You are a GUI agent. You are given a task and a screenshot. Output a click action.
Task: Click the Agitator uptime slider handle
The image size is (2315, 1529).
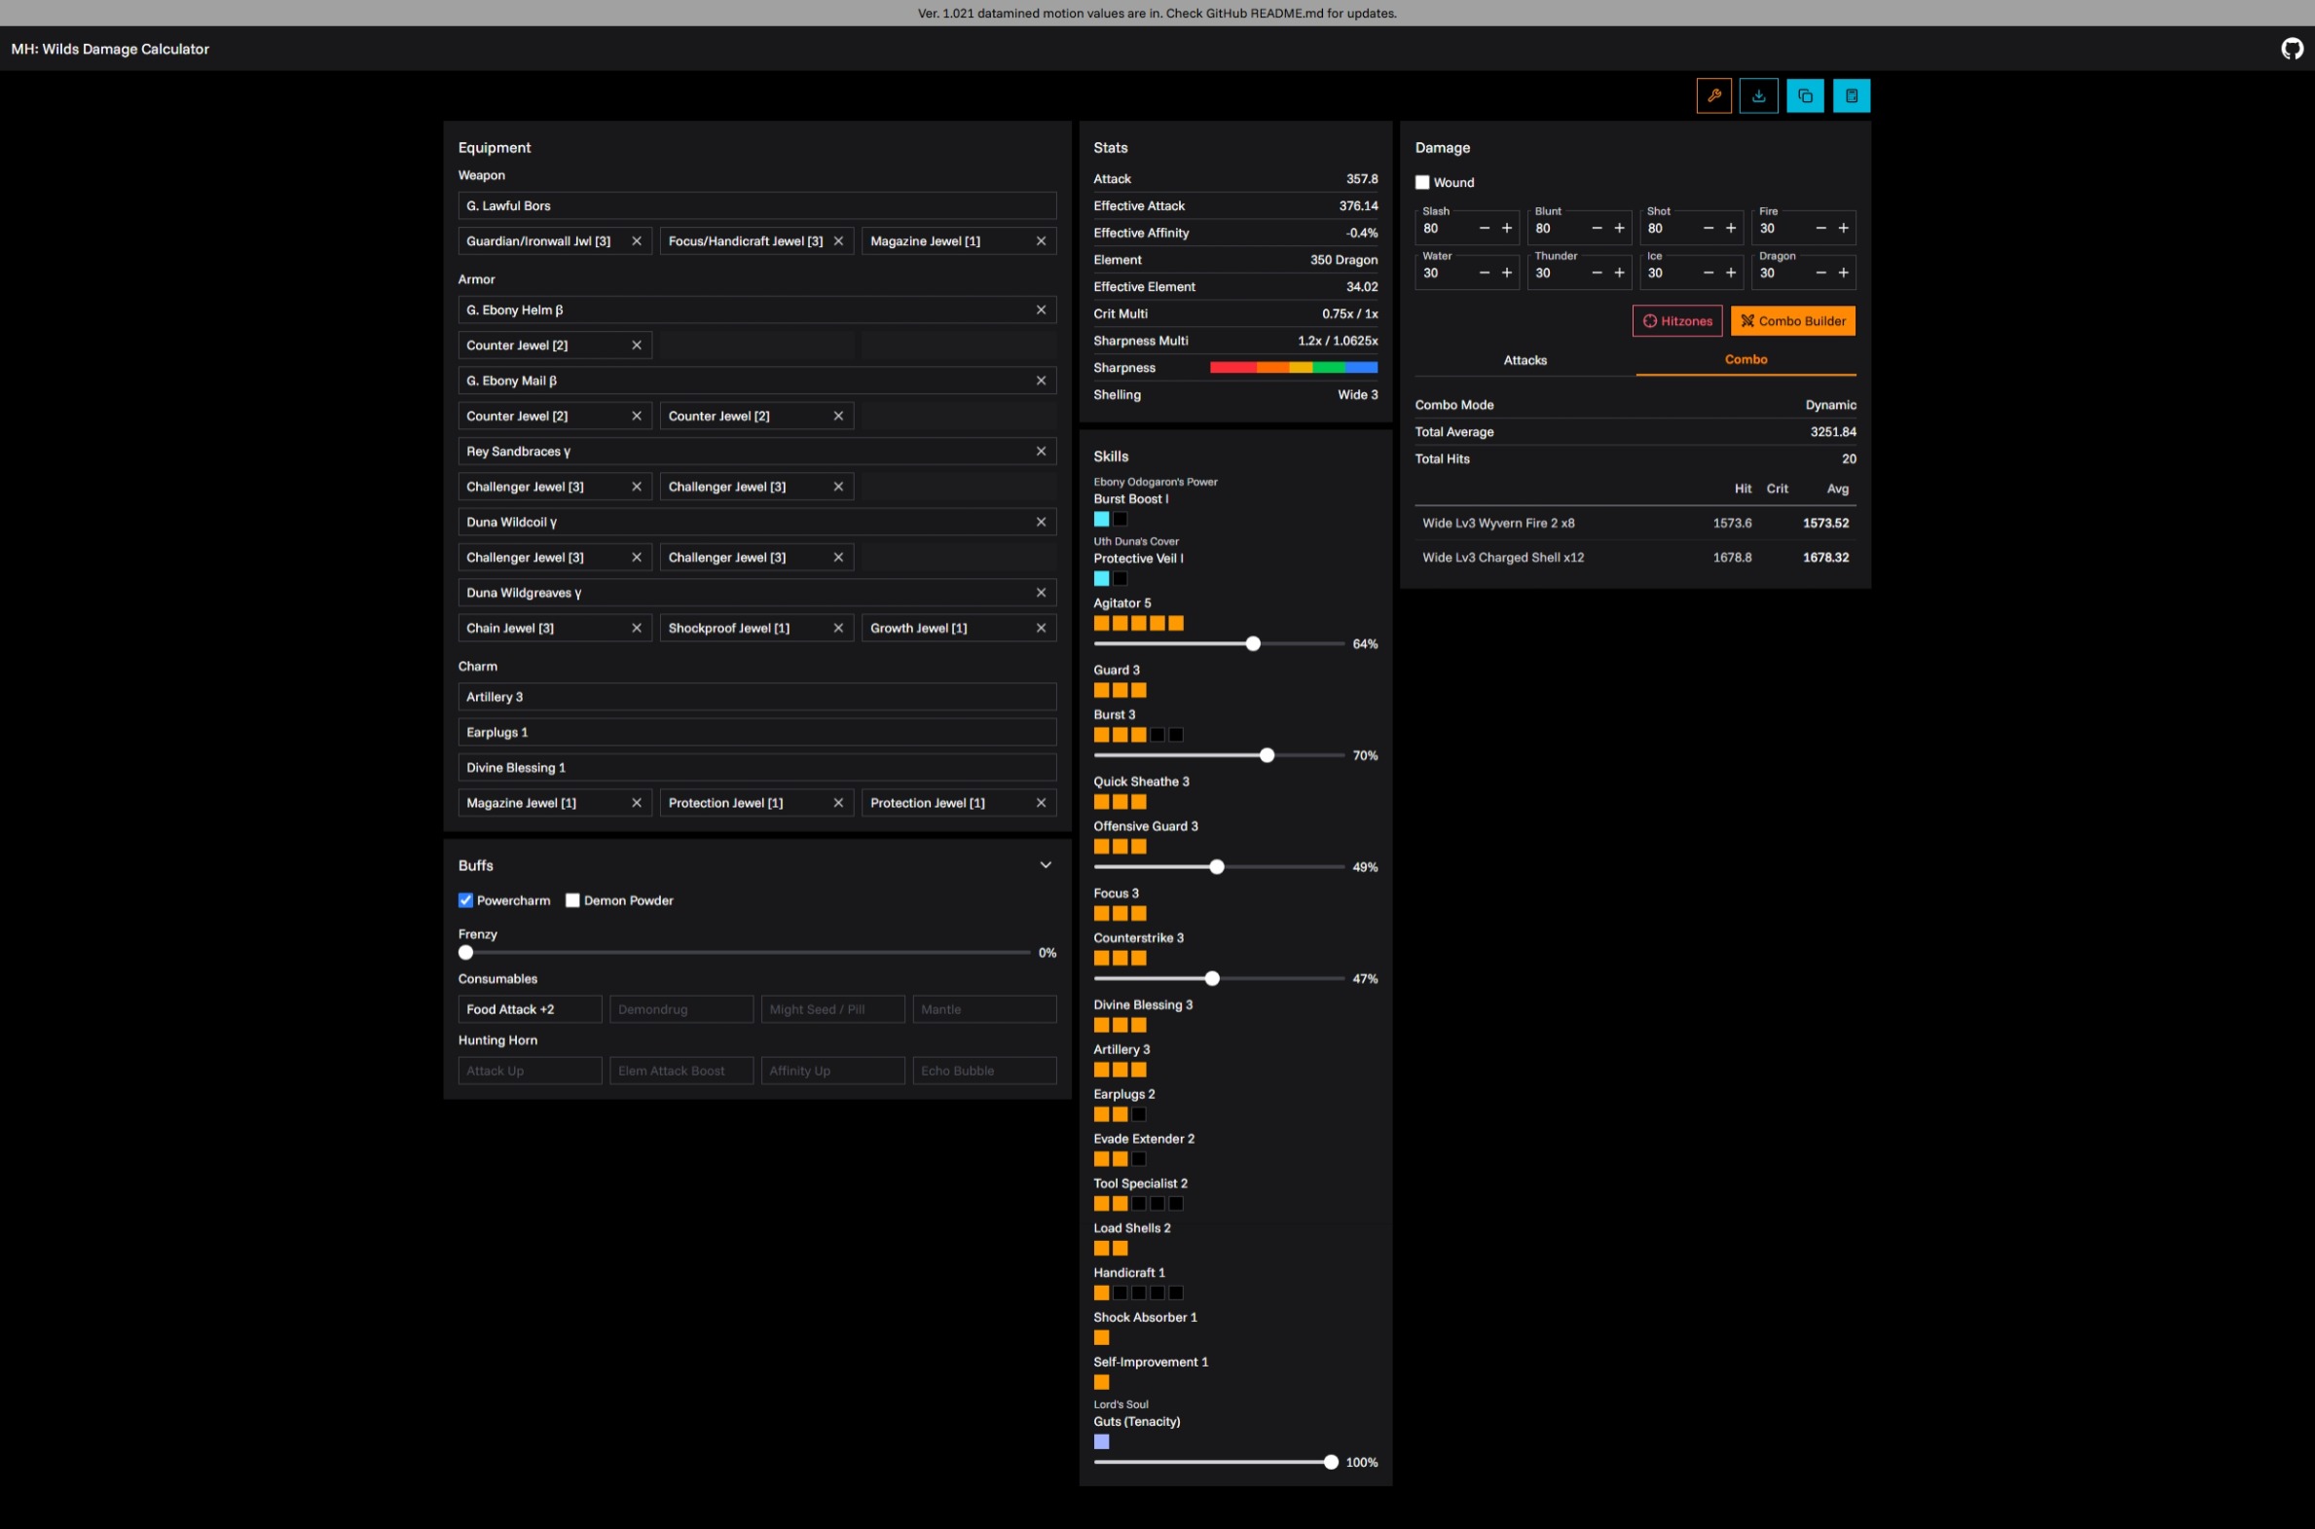(x=1253, y=643)
